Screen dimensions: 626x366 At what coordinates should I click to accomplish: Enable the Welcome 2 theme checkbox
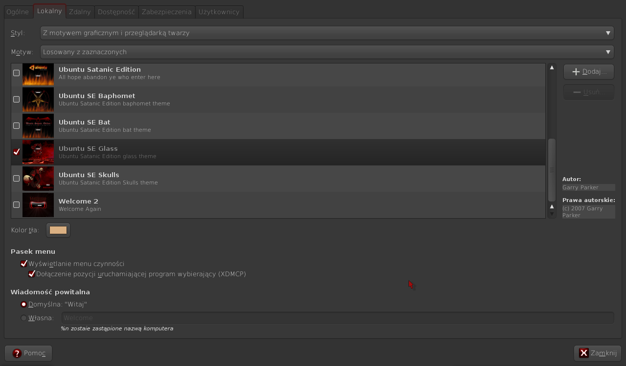[x=16, y=204]
